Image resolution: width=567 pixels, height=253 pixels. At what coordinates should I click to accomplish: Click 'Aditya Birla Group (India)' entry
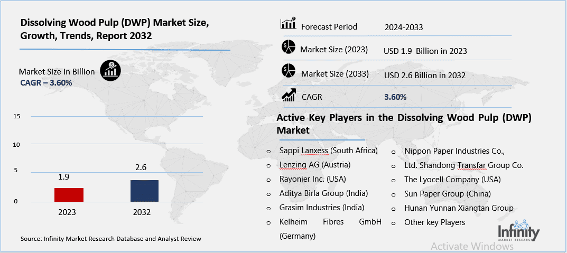click(323, 193)
